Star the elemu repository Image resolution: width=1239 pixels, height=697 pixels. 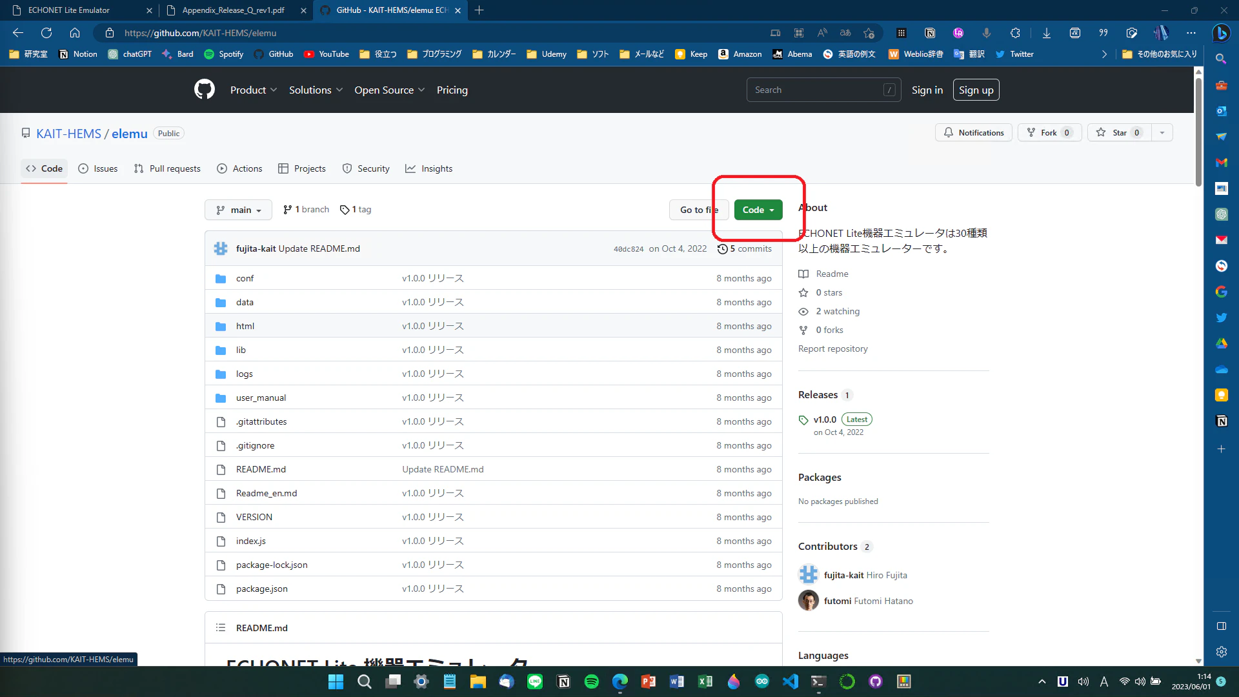click(1120, 133)
